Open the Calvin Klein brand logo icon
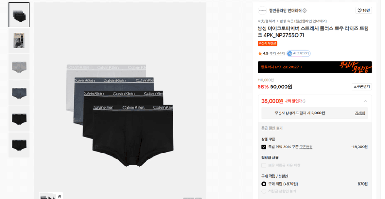 pos(262,11)
